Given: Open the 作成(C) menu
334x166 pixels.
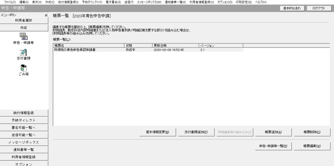Looking at the screenshot, I should point(50,2).
